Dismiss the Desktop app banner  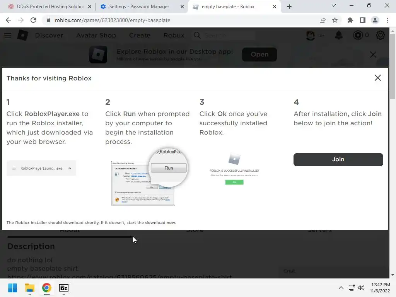click(373, 54)
